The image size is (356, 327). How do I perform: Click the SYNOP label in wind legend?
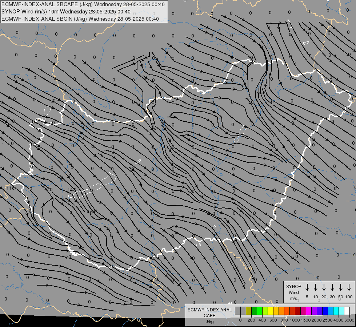(x=293, y=286)
